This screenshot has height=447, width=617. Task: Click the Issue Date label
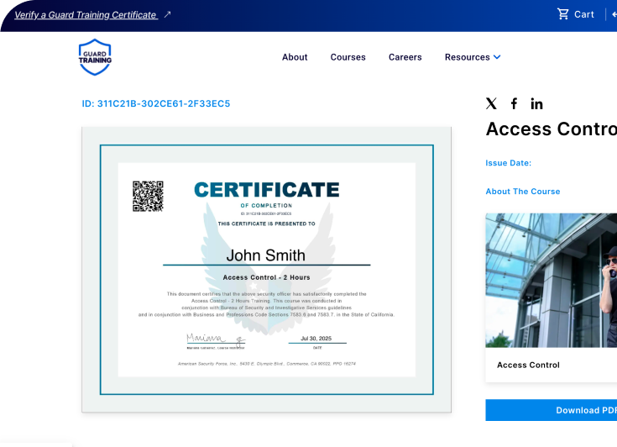click(x=509, y=163)
